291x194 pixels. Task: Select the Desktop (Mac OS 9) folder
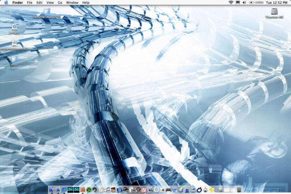click(47, 11)
